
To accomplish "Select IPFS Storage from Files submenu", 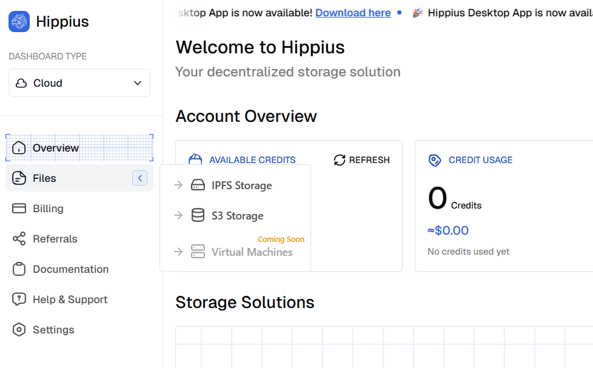I will click(x=241, y=186).
